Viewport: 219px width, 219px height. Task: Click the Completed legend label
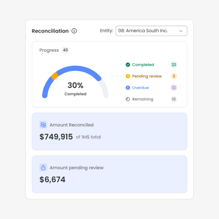click(x=143, y=65)
